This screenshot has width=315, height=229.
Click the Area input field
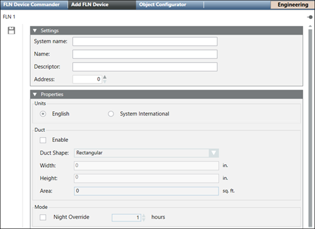point(146,191)
